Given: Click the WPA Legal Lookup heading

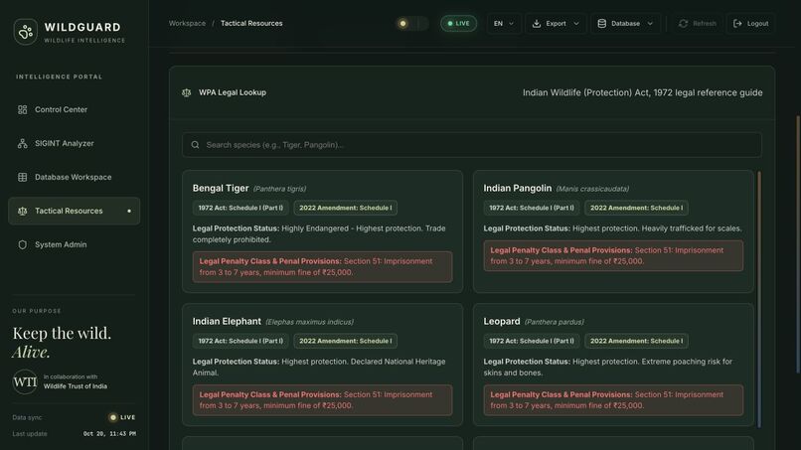Looking at the screenshot, I should point(233,92).
